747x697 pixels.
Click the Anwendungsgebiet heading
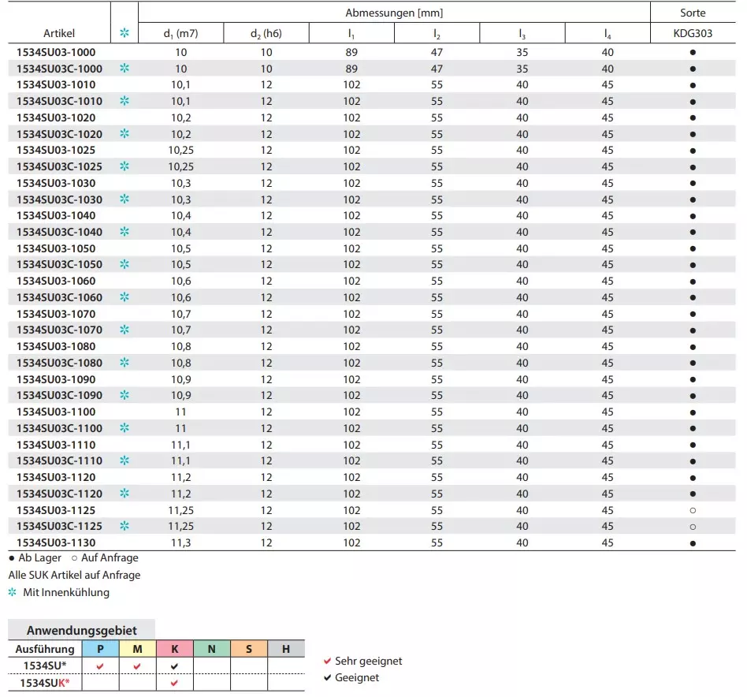click(x=82, y=630)
